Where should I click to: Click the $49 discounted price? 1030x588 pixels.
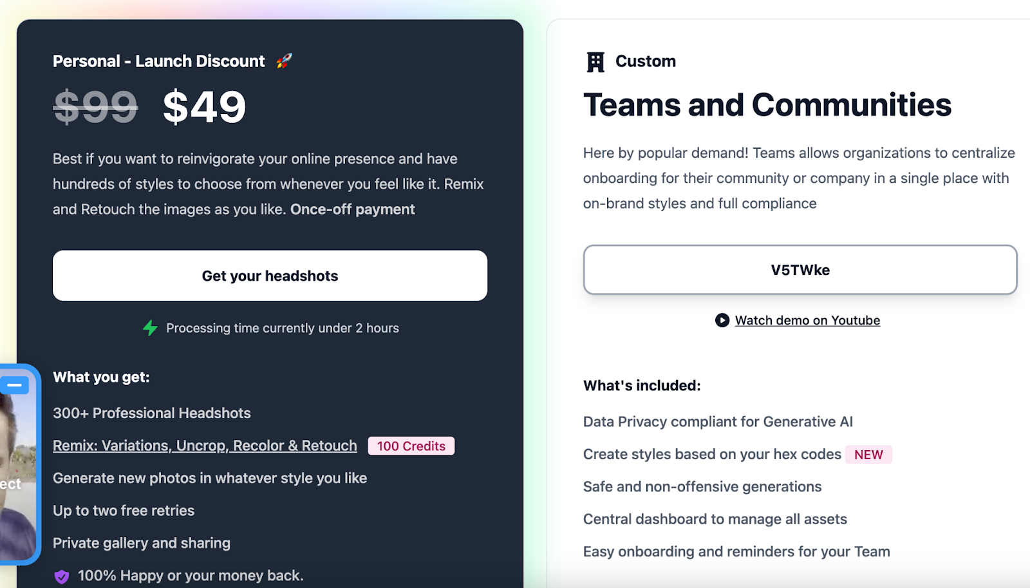pyautogui.click(x=204, y=107)
